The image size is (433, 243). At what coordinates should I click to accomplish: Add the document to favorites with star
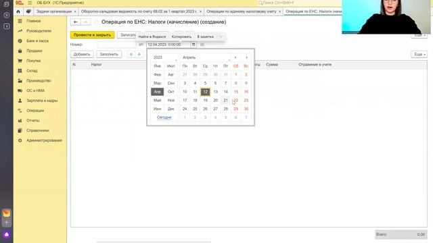(96, 22)
